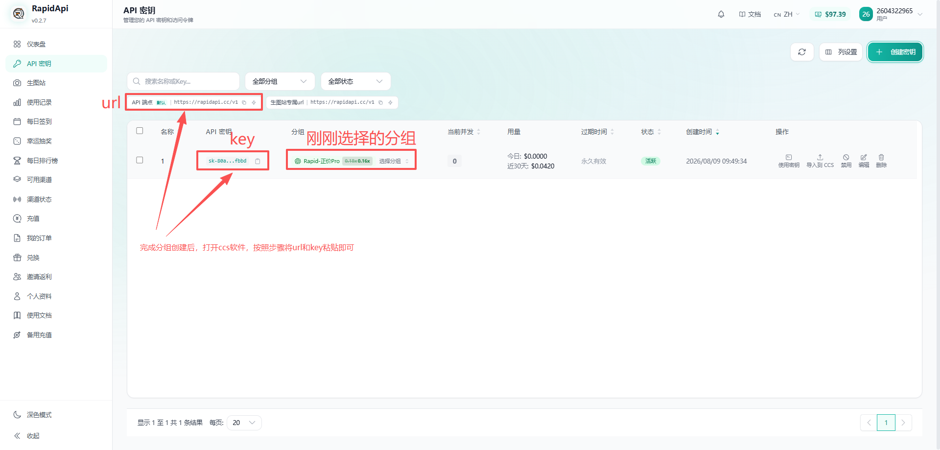Screen dimensions: 940x450
Task: Copy the sk-80a...fbbd key to clipboard
Action: tap(258, 161)
